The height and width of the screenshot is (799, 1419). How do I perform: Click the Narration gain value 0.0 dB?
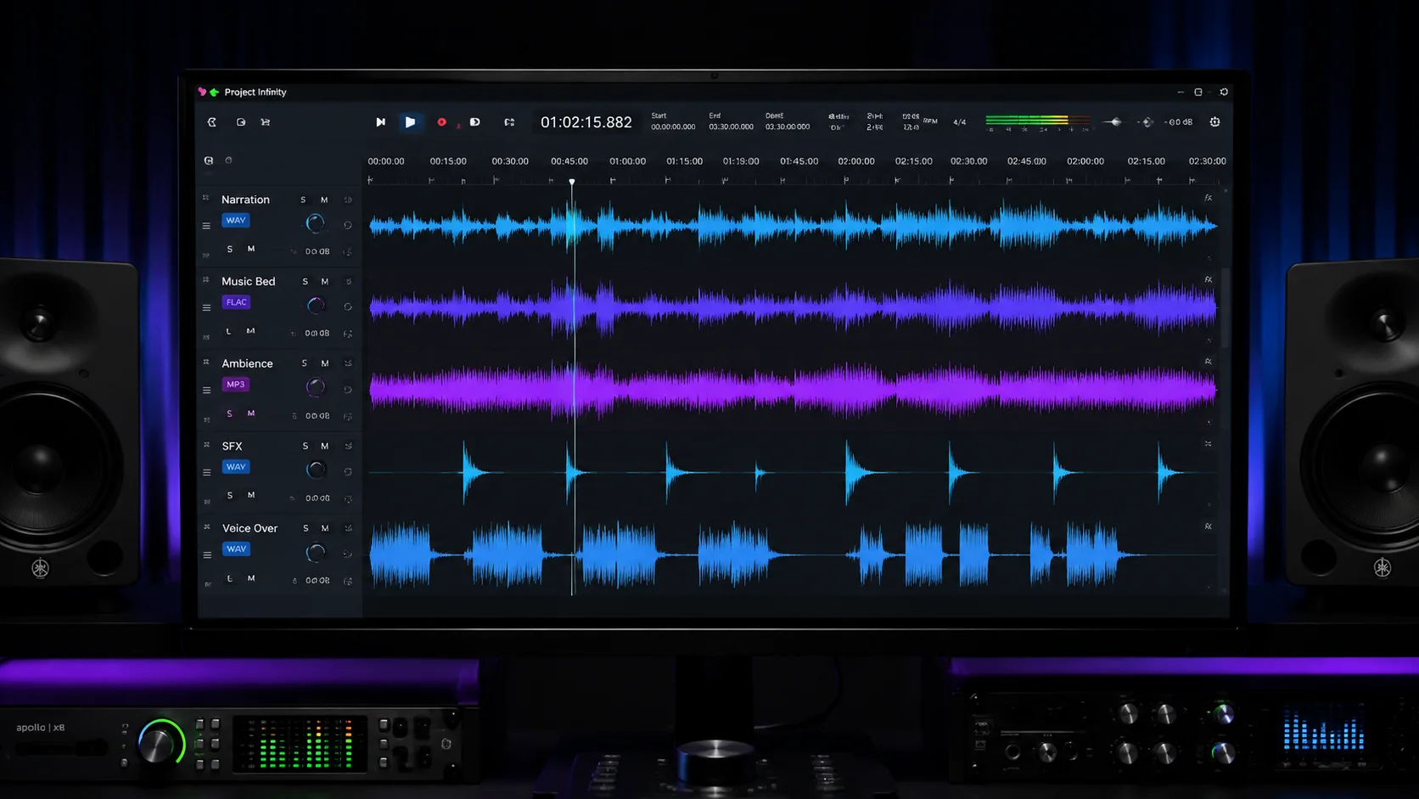(317, 251)
